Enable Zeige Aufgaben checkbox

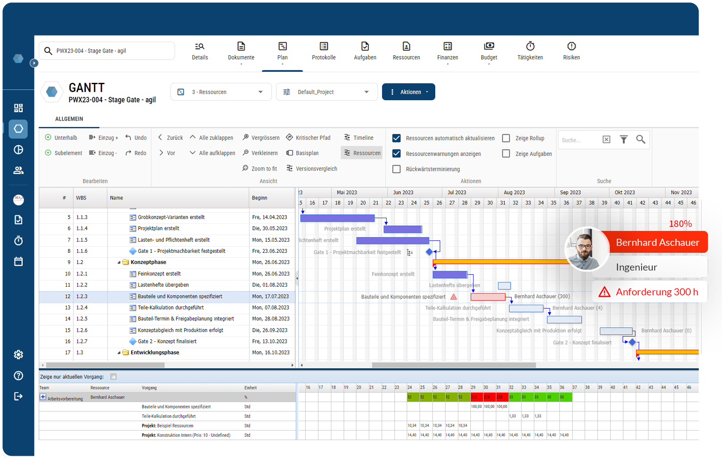pos(506,154)
